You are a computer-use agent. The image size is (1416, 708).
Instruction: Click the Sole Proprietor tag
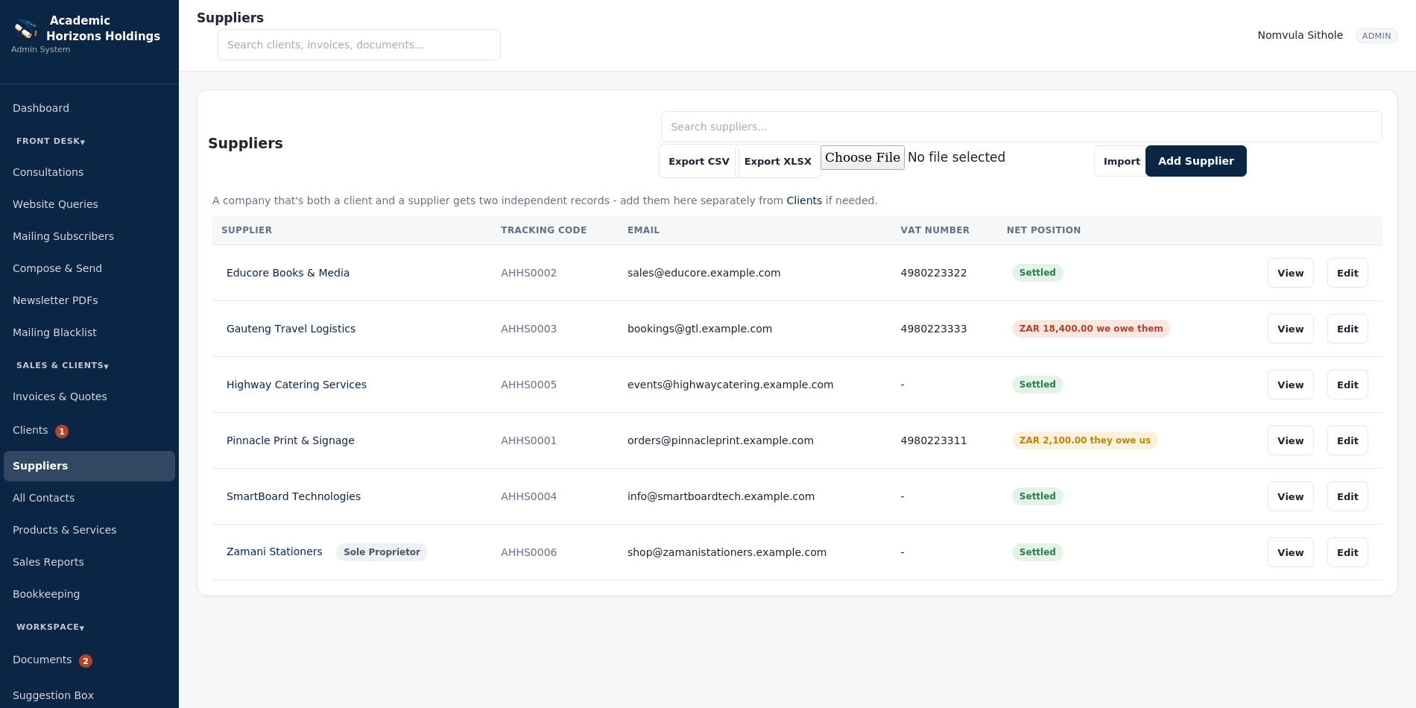[382, 552]
